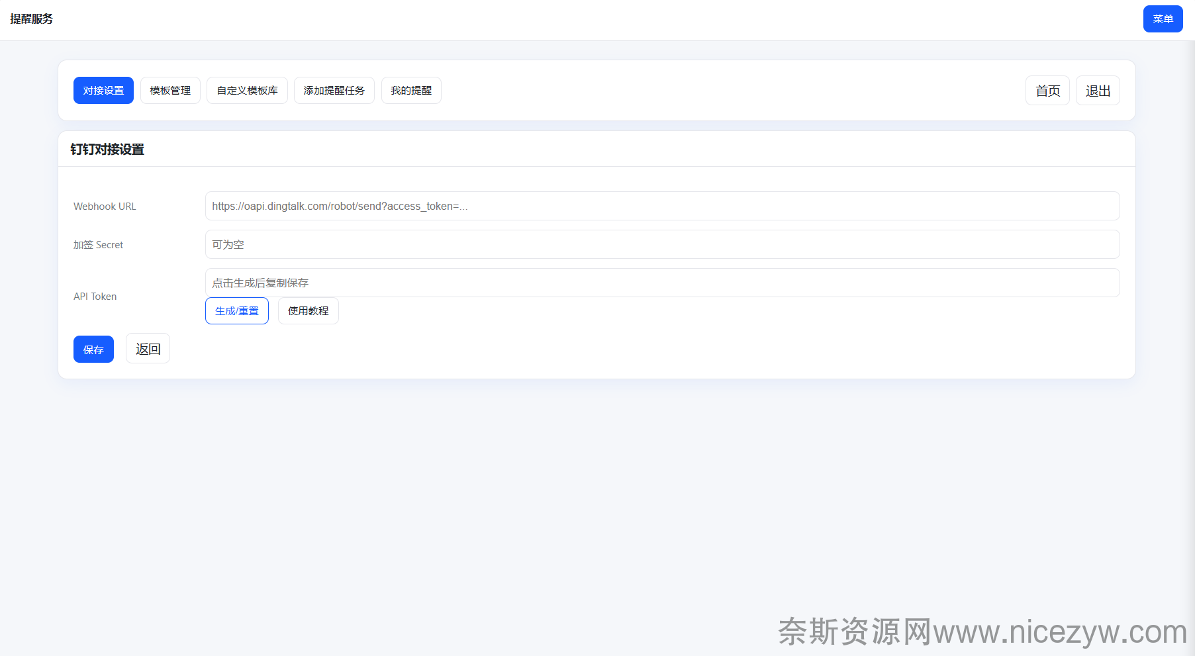Focus the Webhook URL input field
The height and width of the screenshot is (656, 1195).
[662, 206]
